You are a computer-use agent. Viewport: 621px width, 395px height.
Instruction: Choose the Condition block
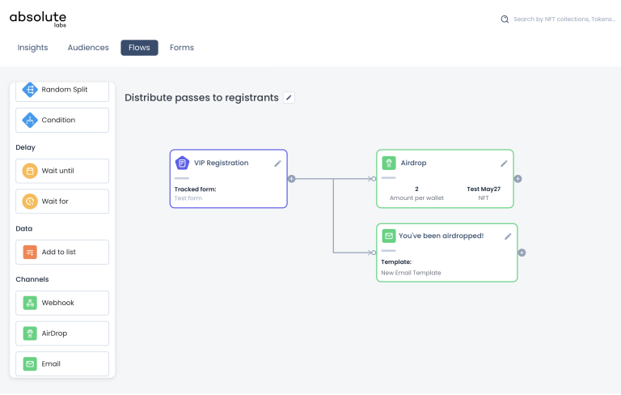pyautogui.click(x=62, y=120)
